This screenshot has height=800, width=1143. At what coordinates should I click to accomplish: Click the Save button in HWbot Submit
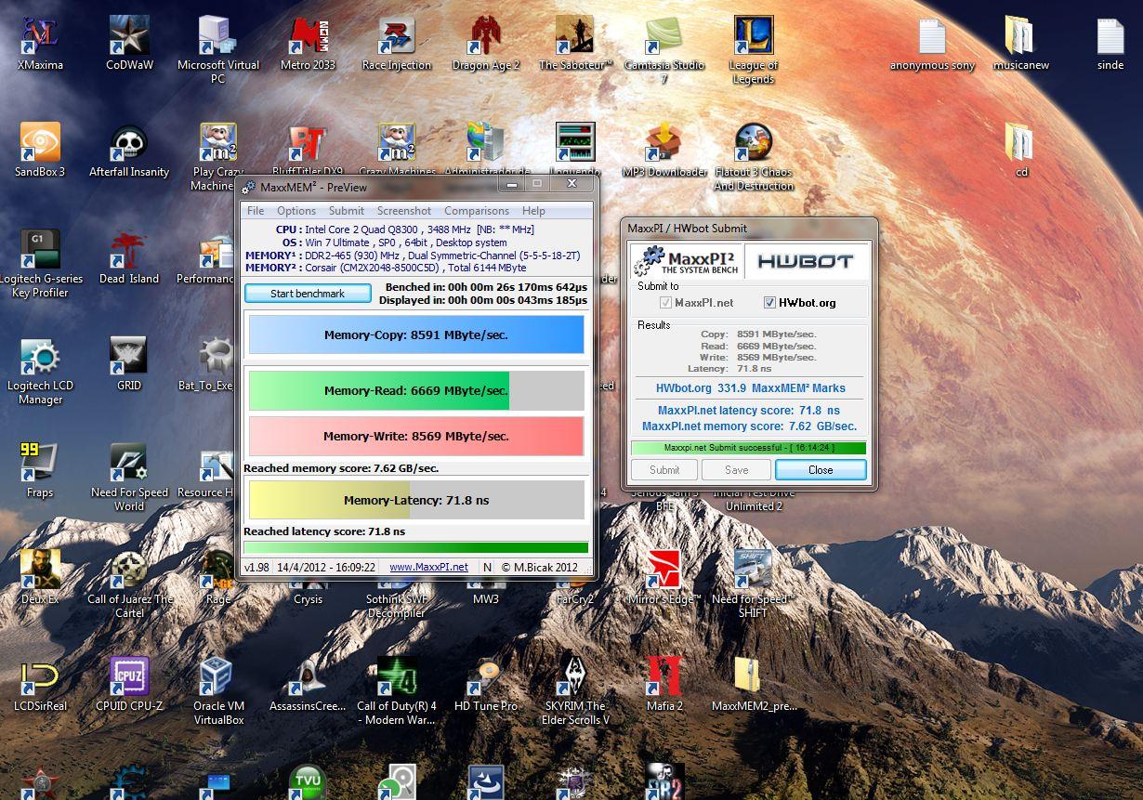pos(737,469)
